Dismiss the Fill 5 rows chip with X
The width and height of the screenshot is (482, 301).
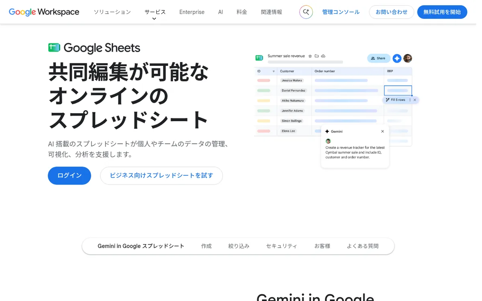[415, 100]
